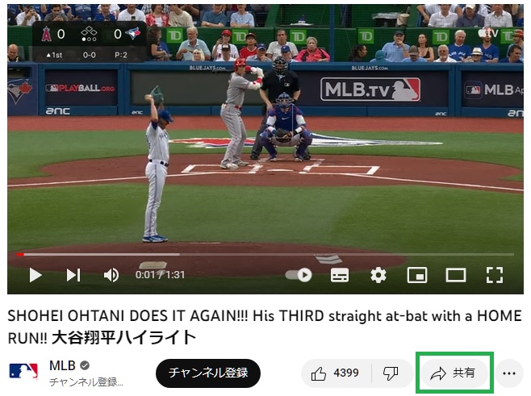531x396 pixels.
Task: Dislike the video with thumbs down
Action: click(391, 373)
